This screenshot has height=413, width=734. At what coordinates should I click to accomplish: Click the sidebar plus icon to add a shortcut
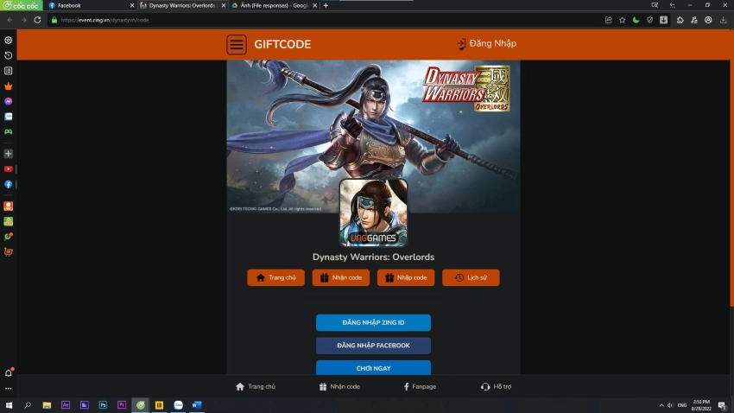[x=9, y=154]
